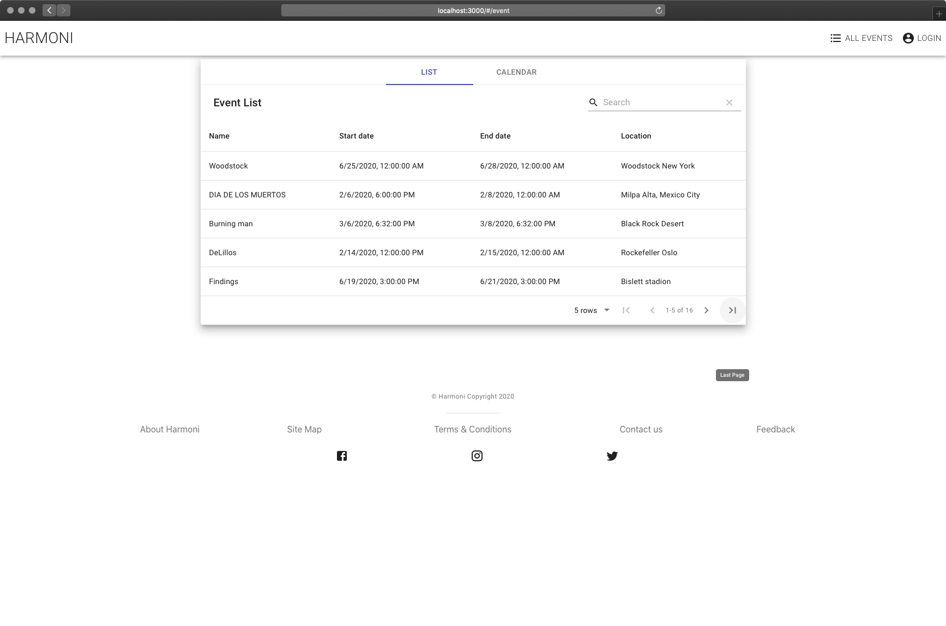Select the Woodstock event row

(x=473, y=166)
